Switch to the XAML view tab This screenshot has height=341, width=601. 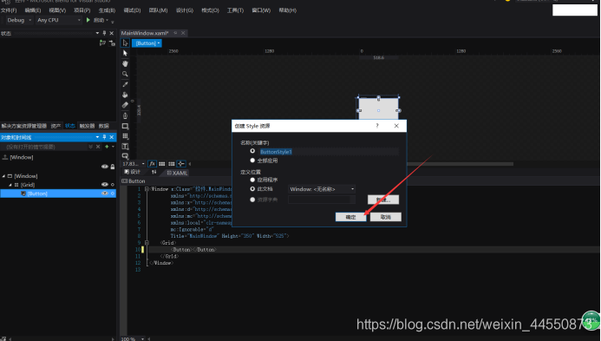[177, 173]
